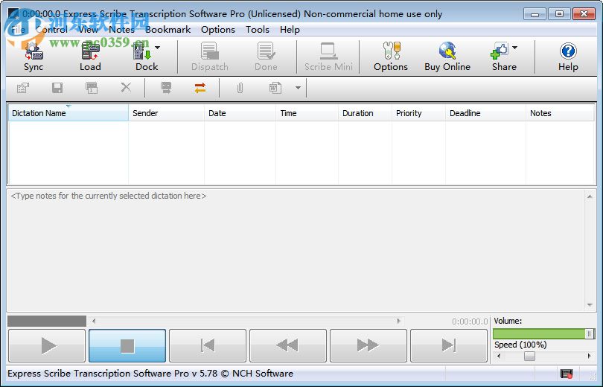Click the Buy Online icon
The image size is (603, 387).
pyautogui.click(x=447, y=56)
